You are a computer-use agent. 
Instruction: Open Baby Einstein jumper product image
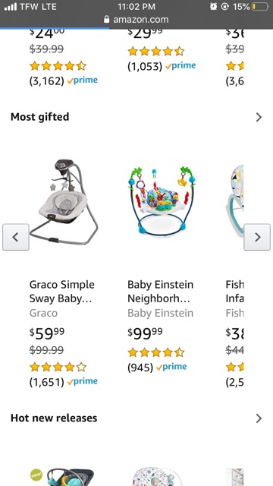coord(162,201)
